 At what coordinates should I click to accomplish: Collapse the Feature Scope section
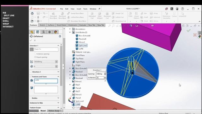click(x=58, y=108)
